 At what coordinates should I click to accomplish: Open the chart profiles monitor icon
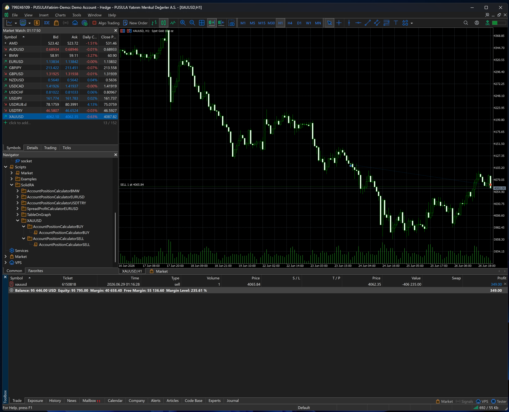[x=23, y=23]
